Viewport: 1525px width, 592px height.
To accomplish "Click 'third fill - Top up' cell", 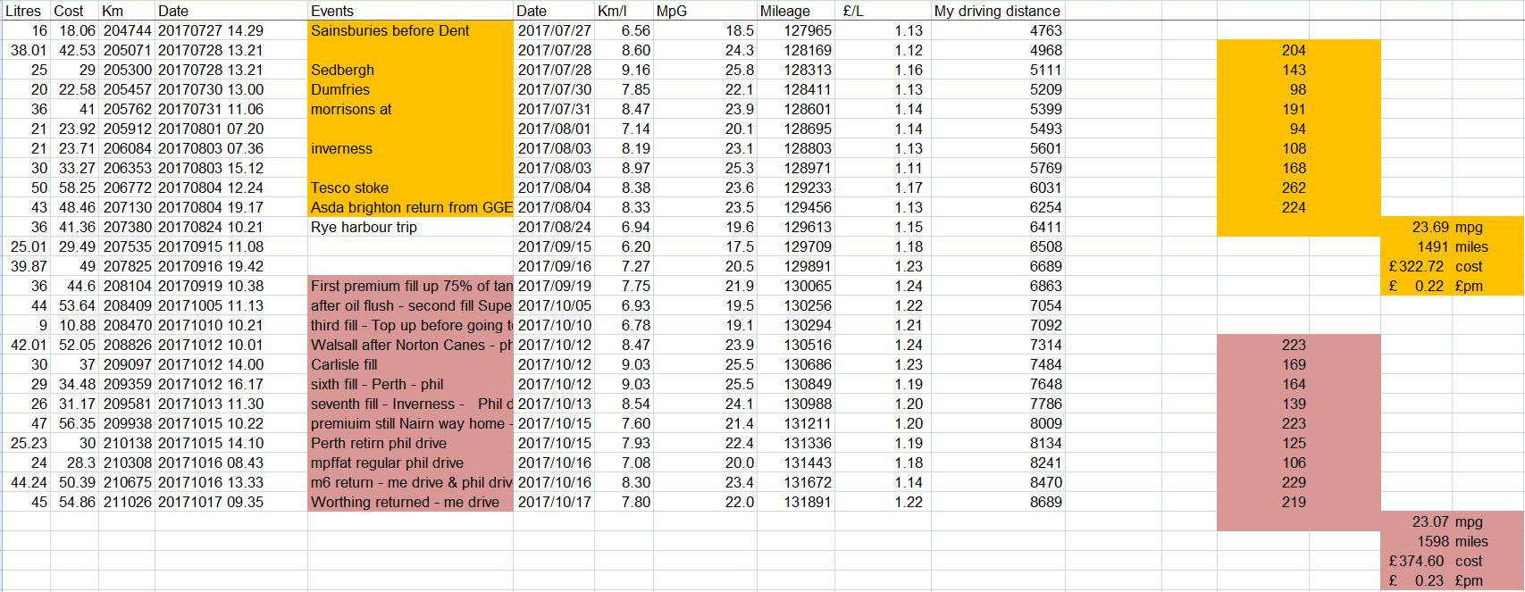I will click(411, 325).
